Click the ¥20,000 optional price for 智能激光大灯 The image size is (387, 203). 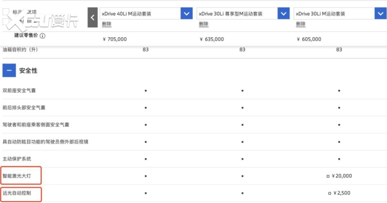(x=342, y=176)
